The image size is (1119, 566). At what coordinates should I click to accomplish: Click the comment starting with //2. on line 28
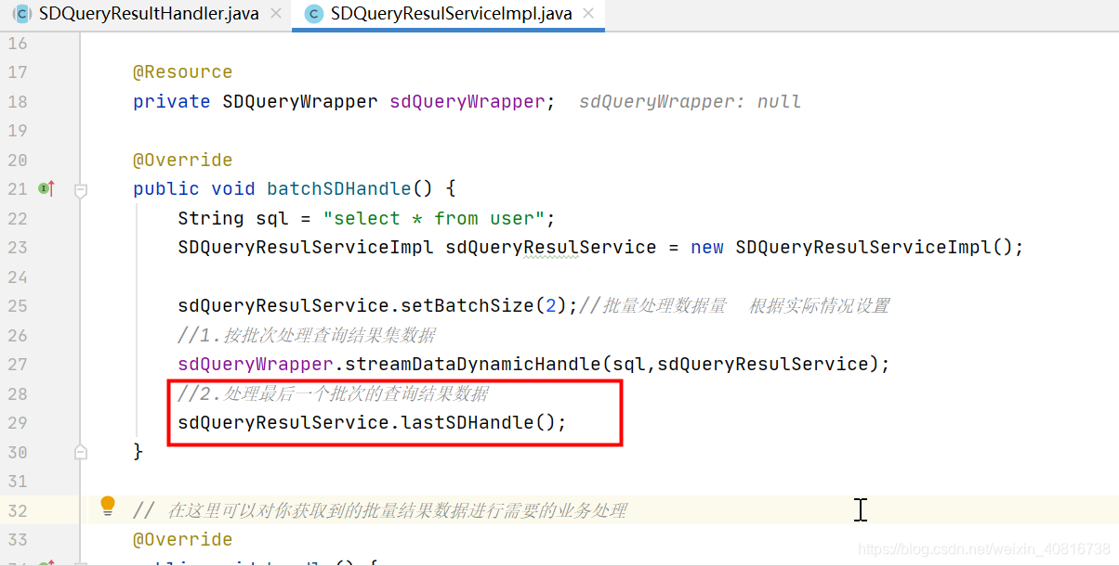pos(333,393)
